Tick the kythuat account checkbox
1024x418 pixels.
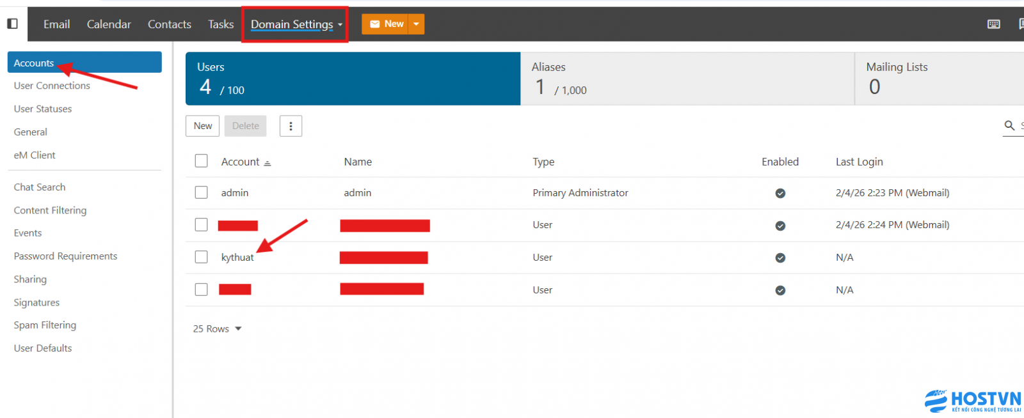point(202,257)
